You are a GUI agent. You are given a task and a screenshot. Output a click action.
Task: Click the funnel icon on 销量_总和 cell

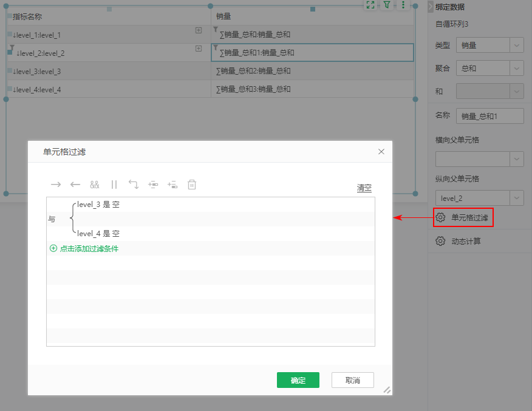pyautogui.click(x=216, y=30)
